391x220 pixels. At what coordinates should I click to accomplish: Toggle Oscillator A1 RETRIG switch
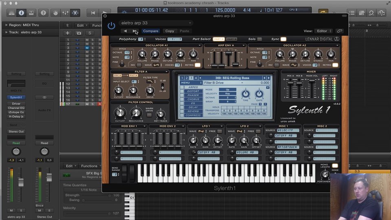coord(198,65)
